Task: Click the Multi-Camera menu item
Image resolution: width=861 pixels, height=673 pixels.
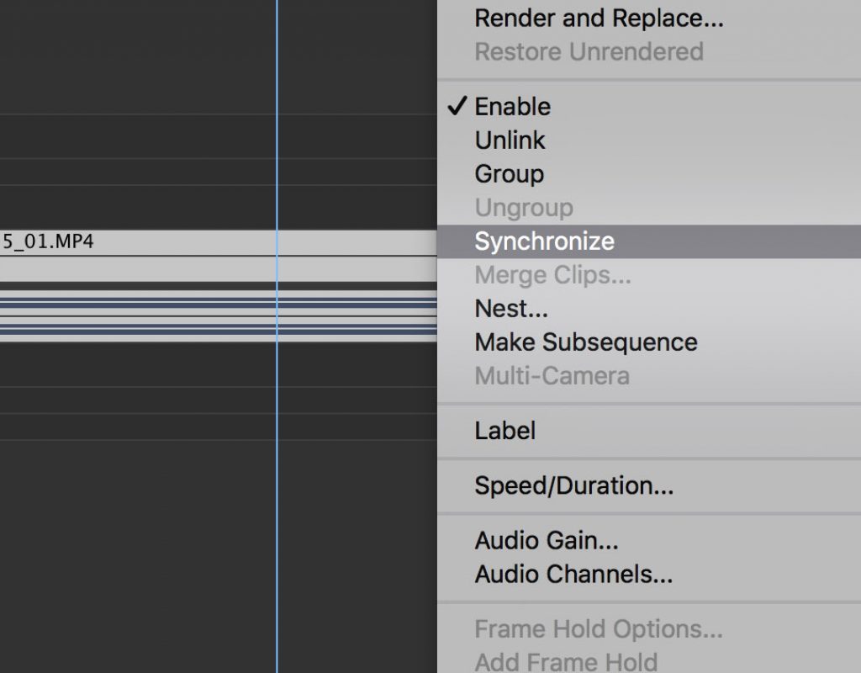Action: (x=552, y=376)
